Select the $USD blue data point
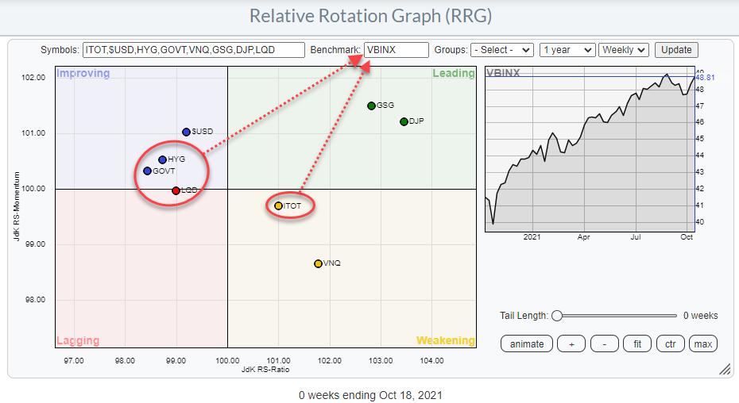The image size is (739, 403). click(x=185, y=132)
